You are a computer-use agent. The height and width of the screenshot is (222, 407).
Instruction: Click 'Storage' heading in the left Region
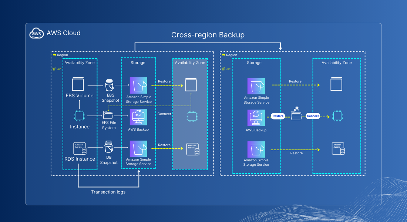[138, 63]
